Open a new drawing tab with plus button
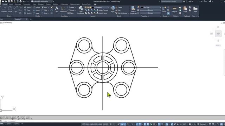The width and height of the screenshot is (225, 126). 31,19
